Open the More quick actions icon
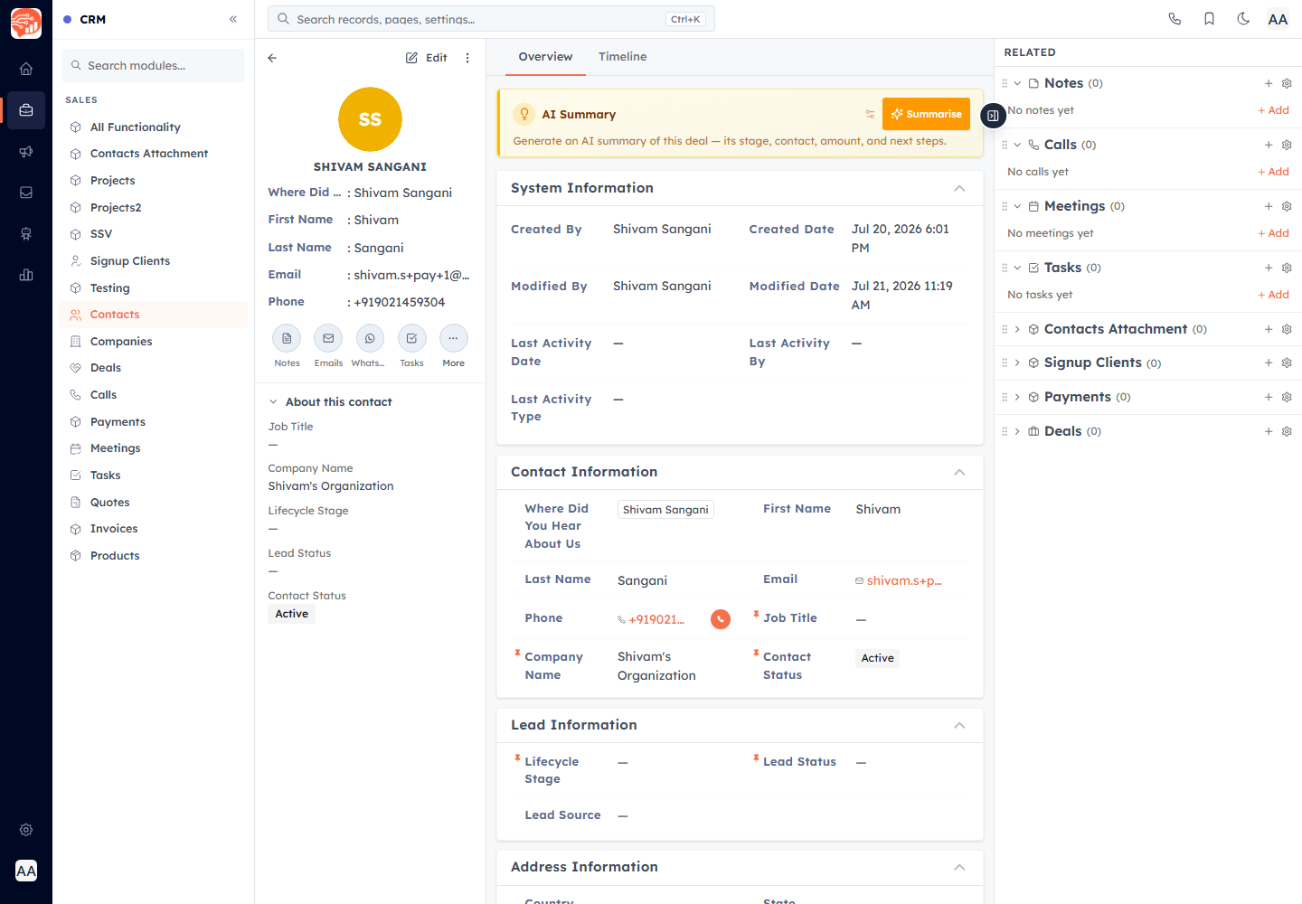 pyautogui.click(x=453, y=338)
